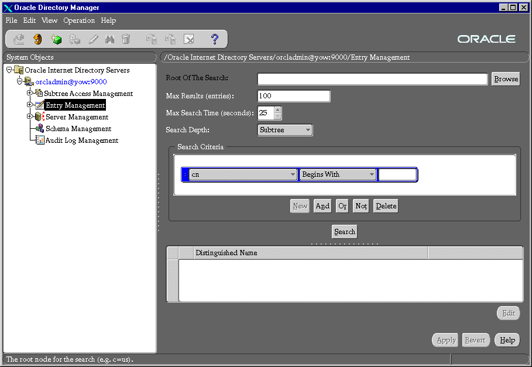532x367 pixels.
Task: Open the Operation menu
Action: click(x=79, y=20)
